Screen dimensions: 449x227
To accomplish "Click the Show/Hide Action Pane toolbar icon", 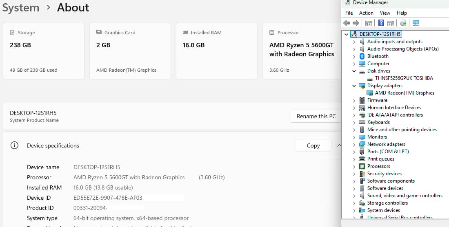I will coord(391,23).
